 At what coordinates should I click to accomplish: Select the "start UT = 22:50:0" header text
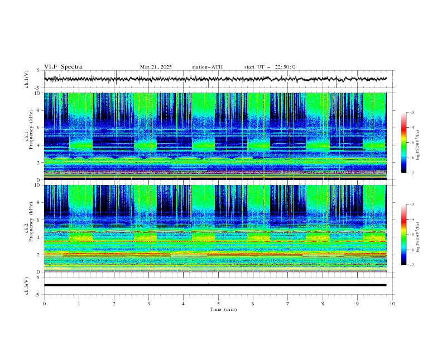pos(270,67)
